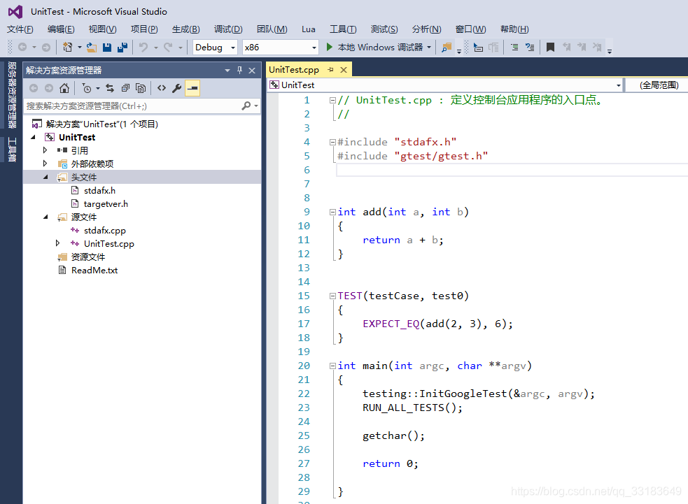Open the 调试(D) menu
The height and width of the screenshot is (504, 688).
[228, 29]
